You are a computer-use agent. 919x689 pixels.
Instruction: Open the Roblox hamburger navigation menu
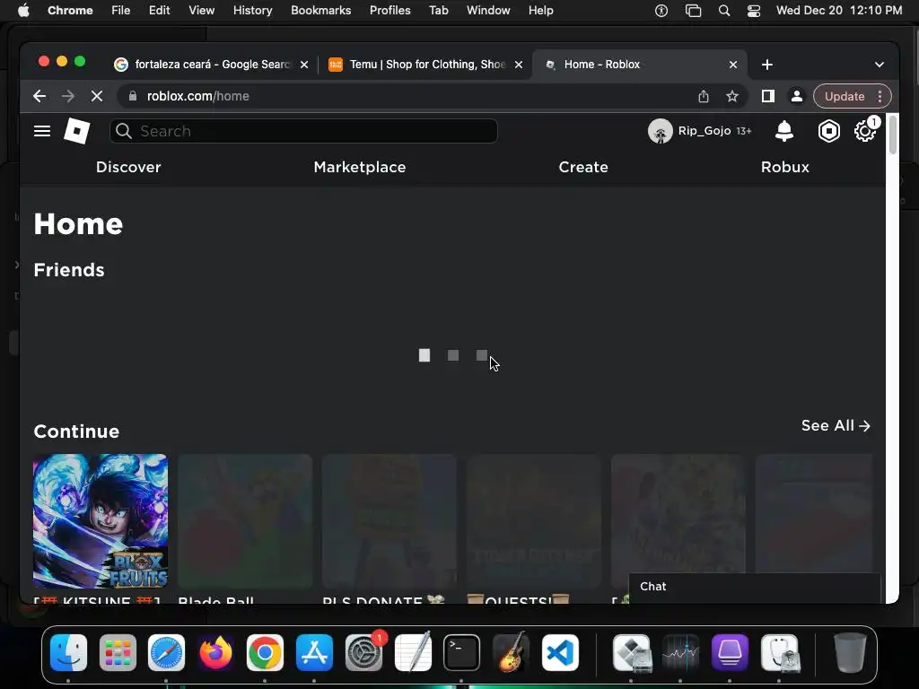pos(41,131)
